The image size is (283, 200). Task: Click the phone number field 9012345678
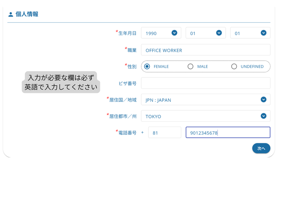click(228, 133)
